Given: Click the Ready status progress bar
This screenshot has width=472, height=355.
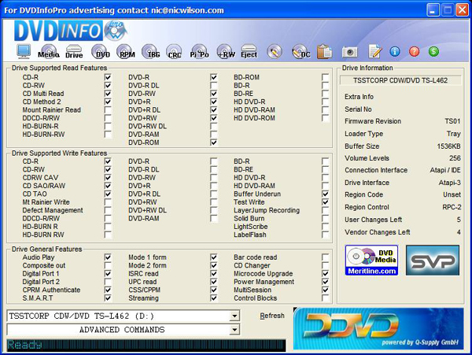Looking at the screenshot, I should (x=146, y=345).
